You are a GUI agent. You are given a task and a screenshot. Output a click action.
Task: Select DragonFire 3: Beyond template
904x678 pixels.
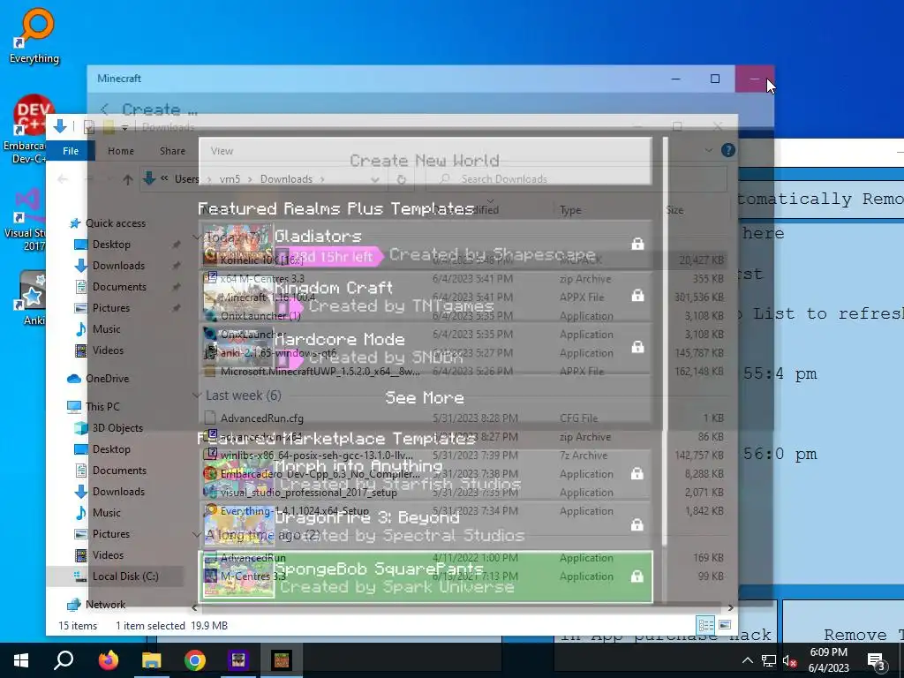pyautogui.click(x=425, y=526)
